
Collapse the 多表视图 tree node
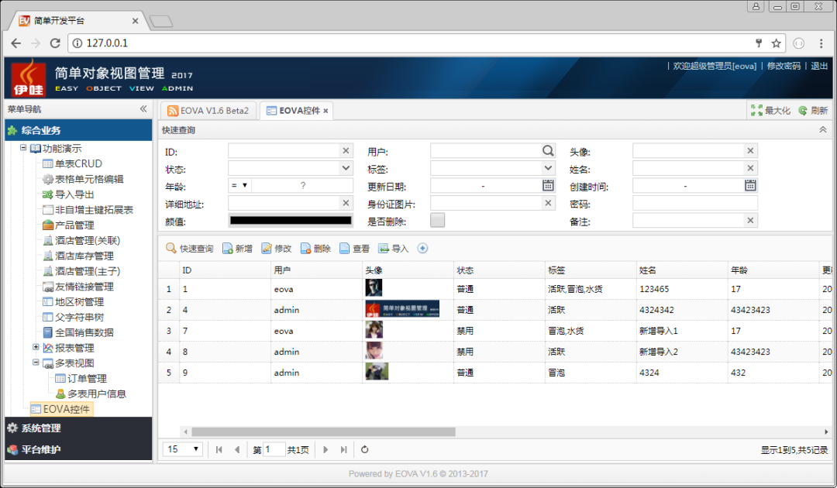(36, 363)
